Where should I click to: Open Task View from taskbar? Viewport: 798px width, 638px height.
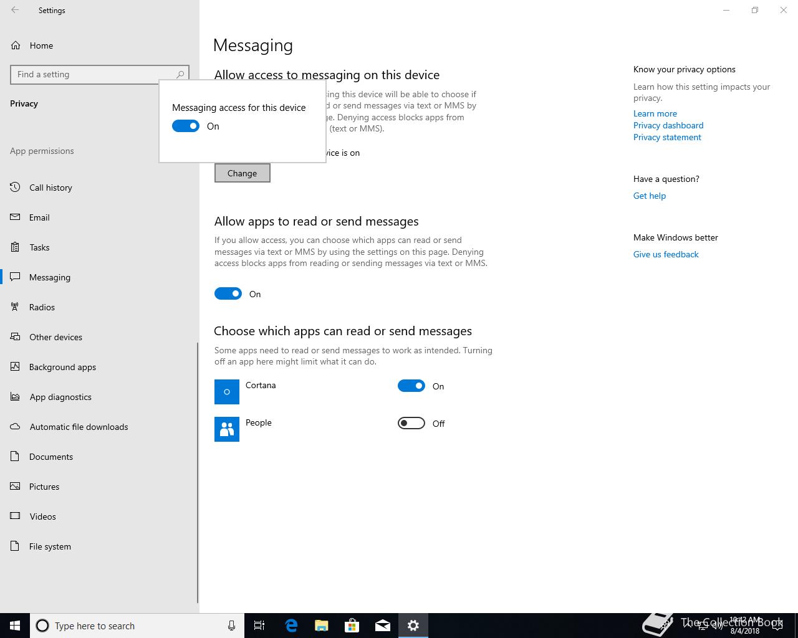coord(259,626)
